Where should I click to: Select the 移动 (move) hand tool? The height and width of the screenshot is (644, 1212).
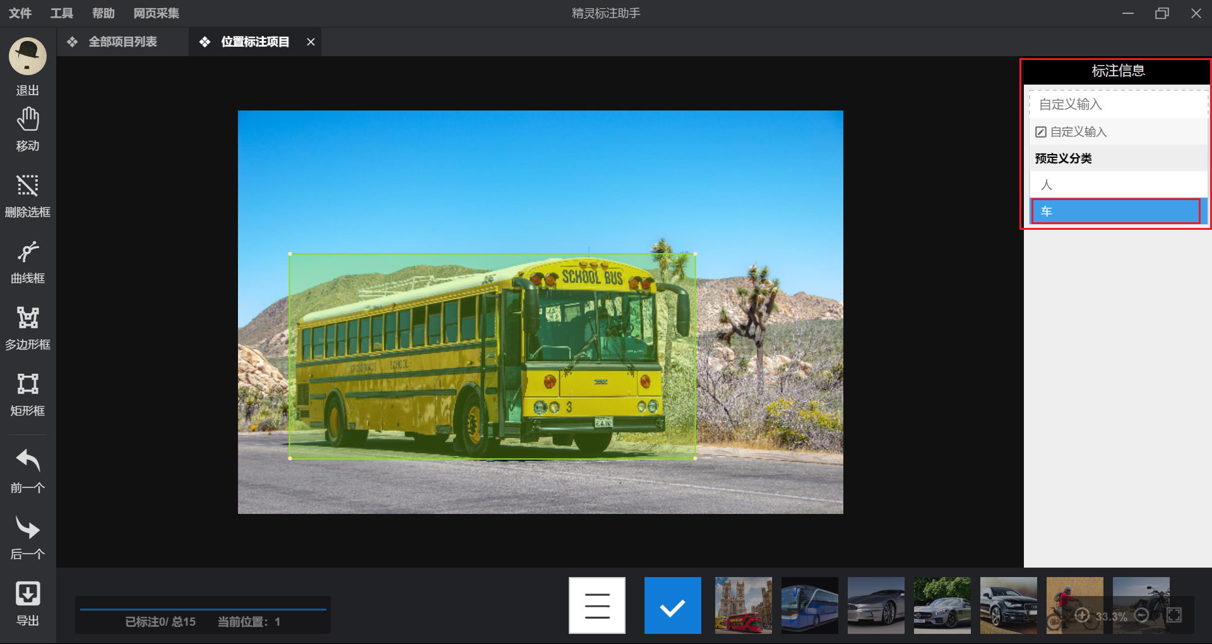[x=28, y=129]
